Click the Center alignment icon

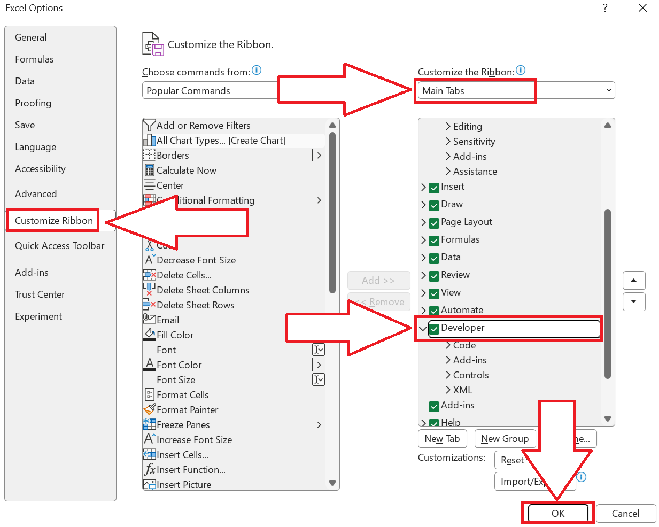150,185
